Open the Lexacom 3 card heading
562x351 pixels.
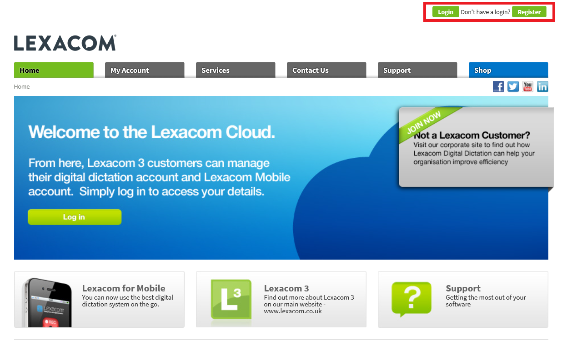coord(286,288)
